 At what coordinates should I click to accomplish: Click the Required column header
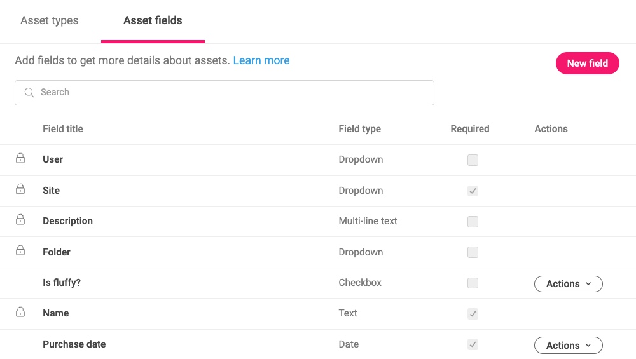point(470,129)
